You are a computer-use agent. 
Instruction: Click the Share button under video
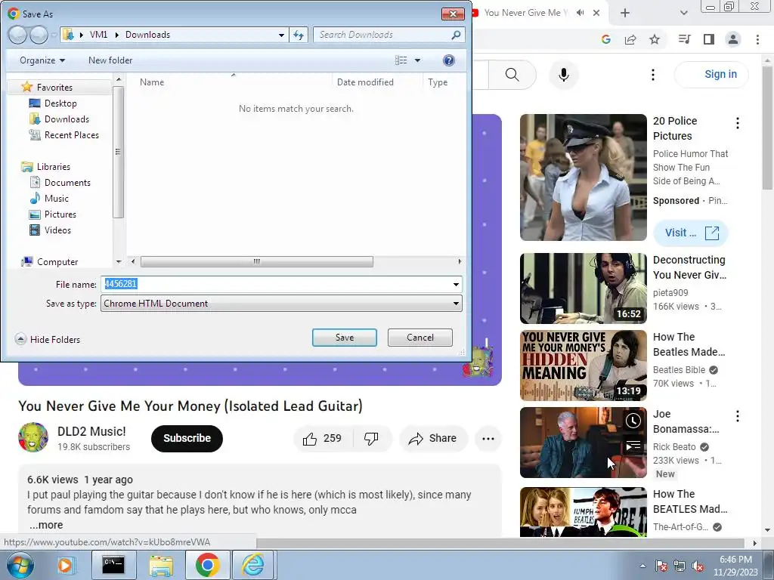point(433,438)
